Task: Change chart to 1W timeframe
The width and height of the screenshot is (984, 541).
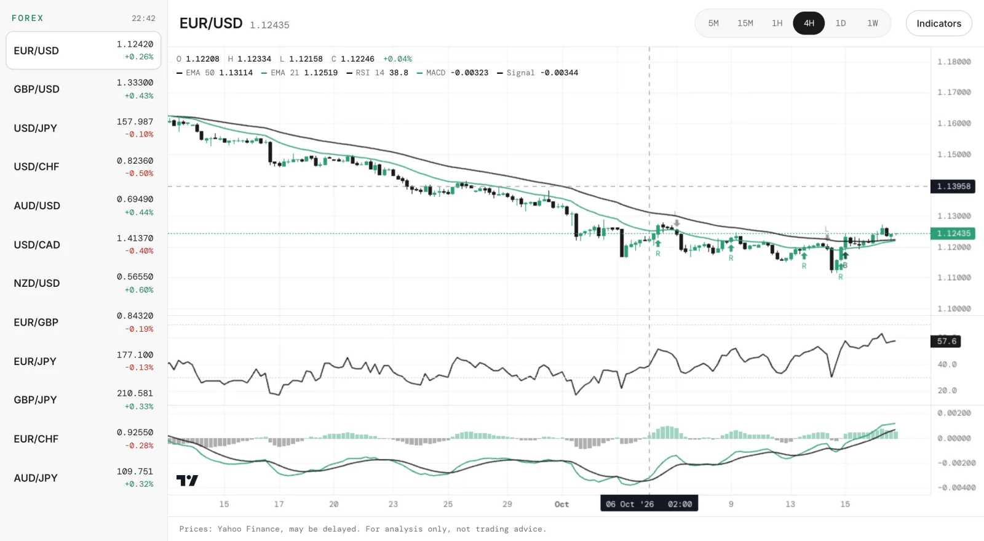Action: pyautogui.click(x=873, y=23)
